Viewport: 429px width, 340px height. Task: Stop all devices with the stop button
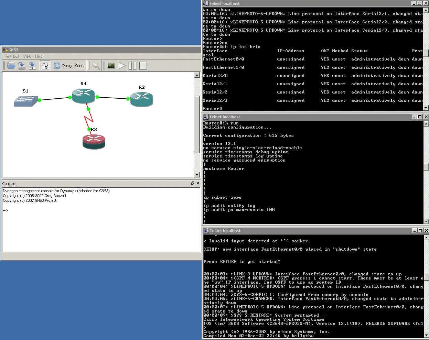143,65
